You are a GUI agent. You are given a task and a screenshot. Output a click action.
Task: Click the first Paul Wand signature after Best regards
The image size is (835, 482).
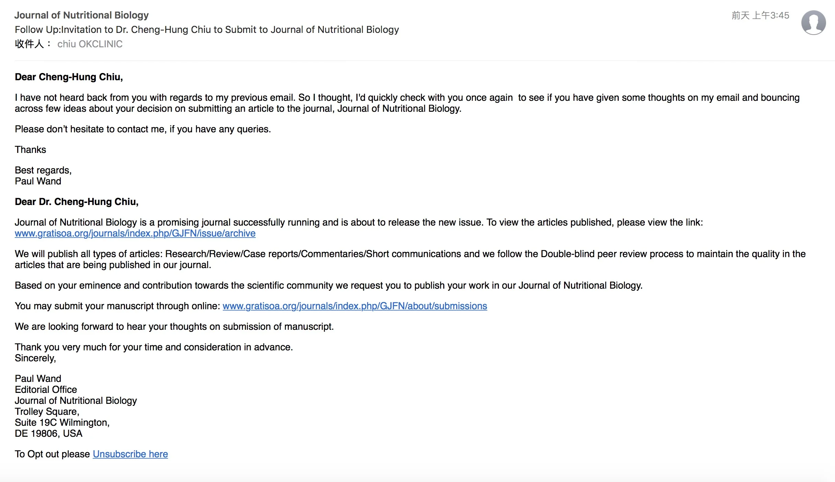pos(38,181)
